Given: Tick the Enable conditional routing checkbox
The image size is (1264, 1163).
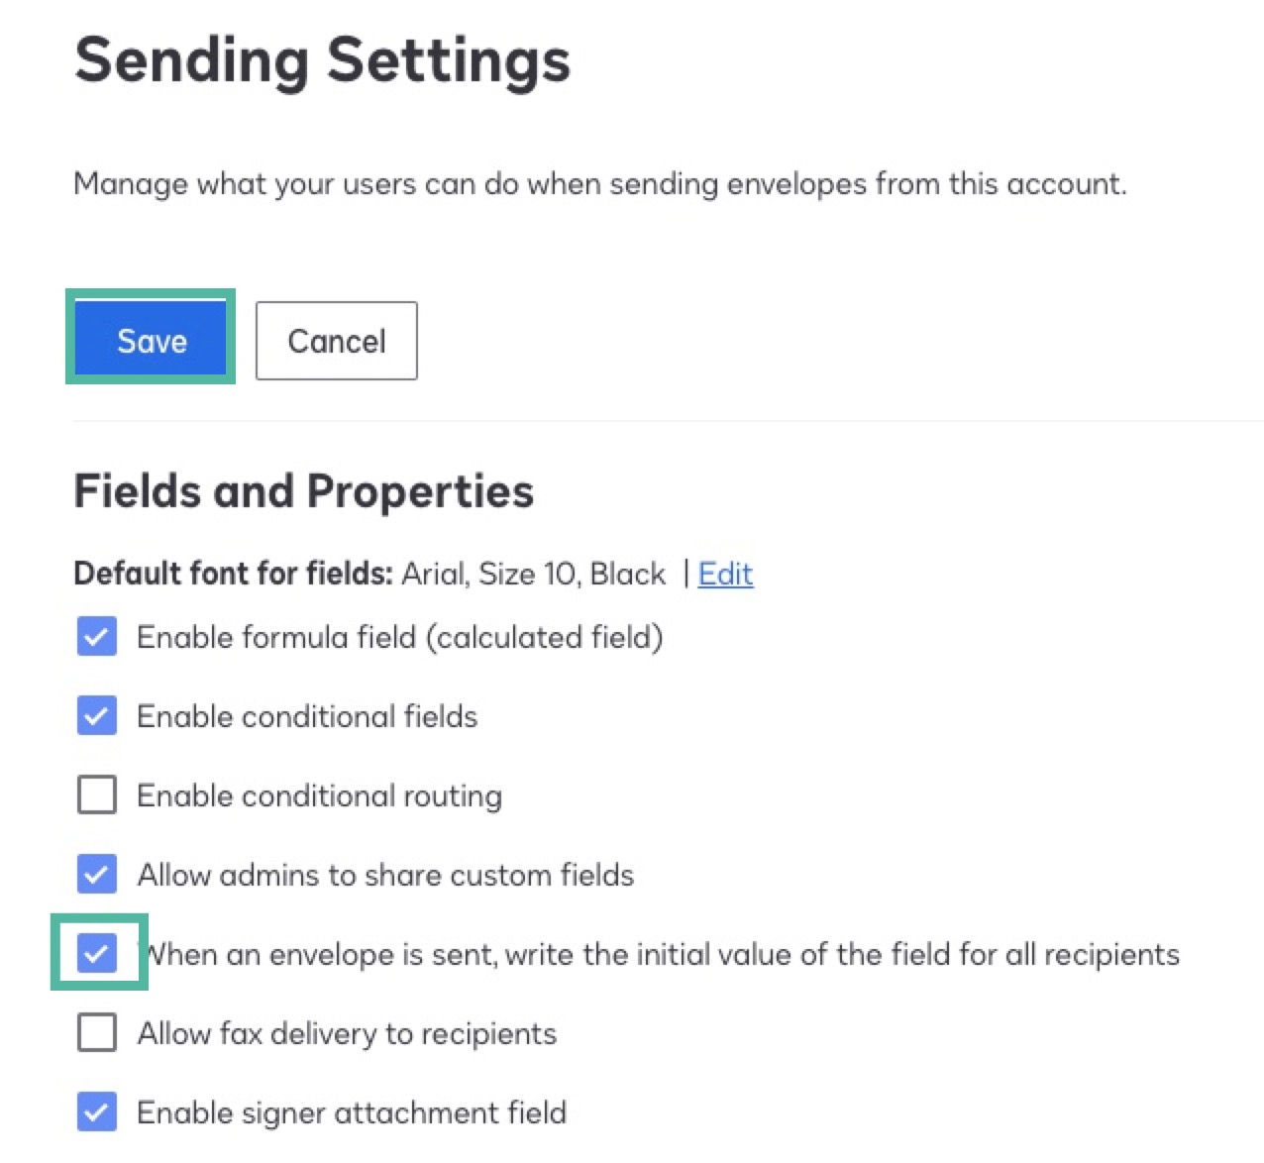Looking at the screenshot, I should pyautogui.click(x=97, y=794).
